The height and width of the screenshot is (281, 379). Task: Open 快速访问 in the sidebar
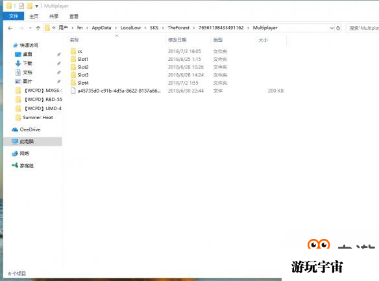pyautogui.click(x=29, y=45)
